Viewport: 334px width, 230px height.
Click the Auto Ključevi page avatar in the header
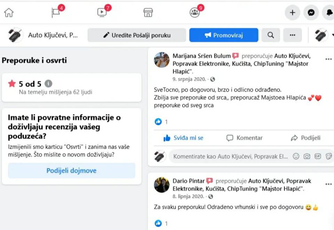(x=16, y=35)
